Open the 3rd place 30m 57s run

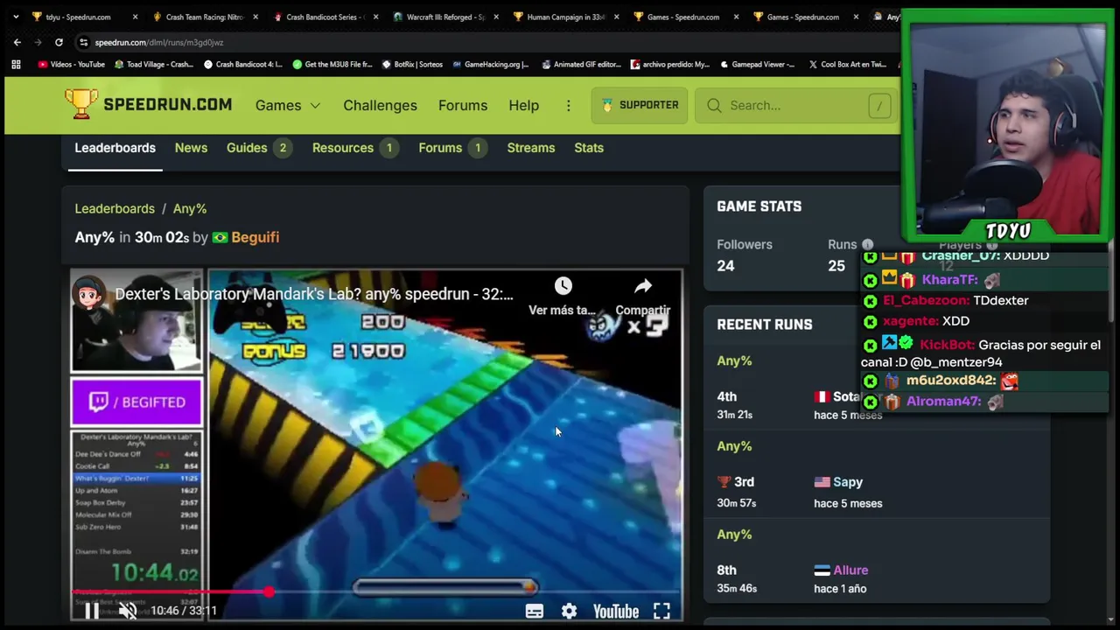point(876,492)
